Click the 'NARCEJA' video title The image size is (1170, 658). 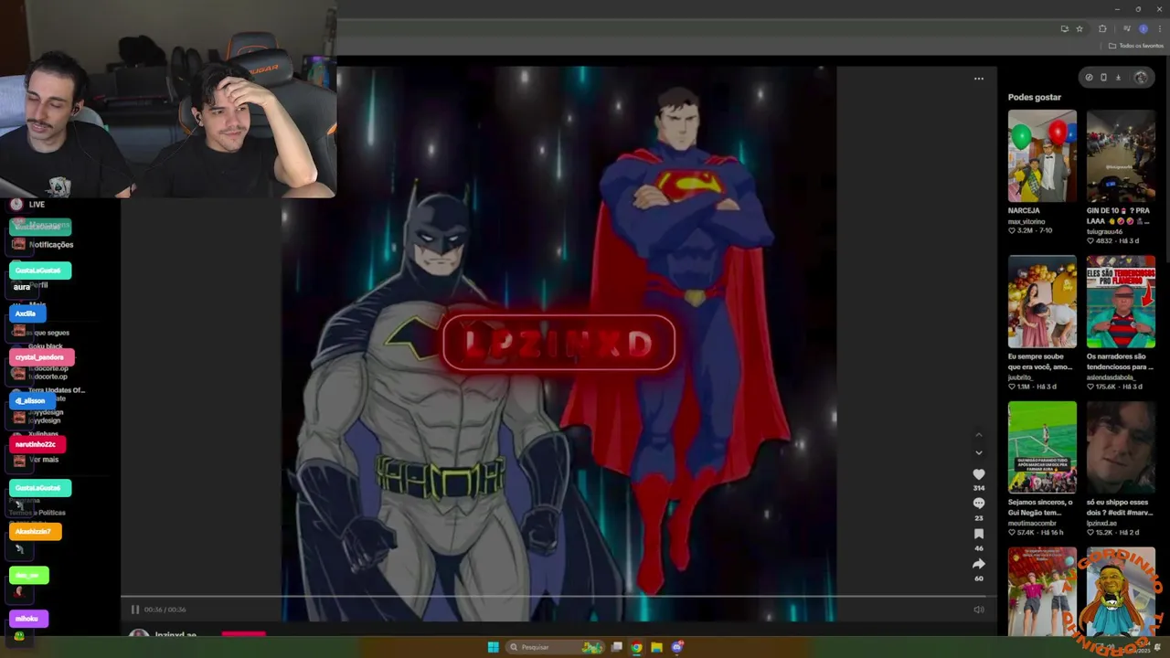tap(1024, 210)
